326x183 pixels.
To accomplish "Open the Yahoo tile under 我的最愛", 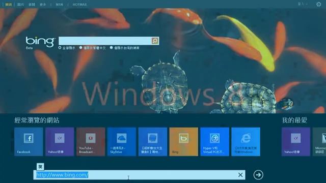I will [296, 142].
